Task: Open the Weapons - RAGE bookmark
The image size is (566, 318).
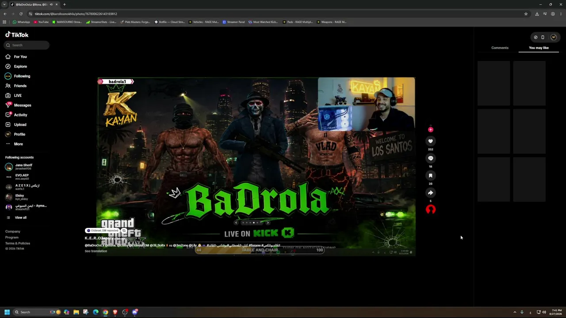Action: [332, 22]
